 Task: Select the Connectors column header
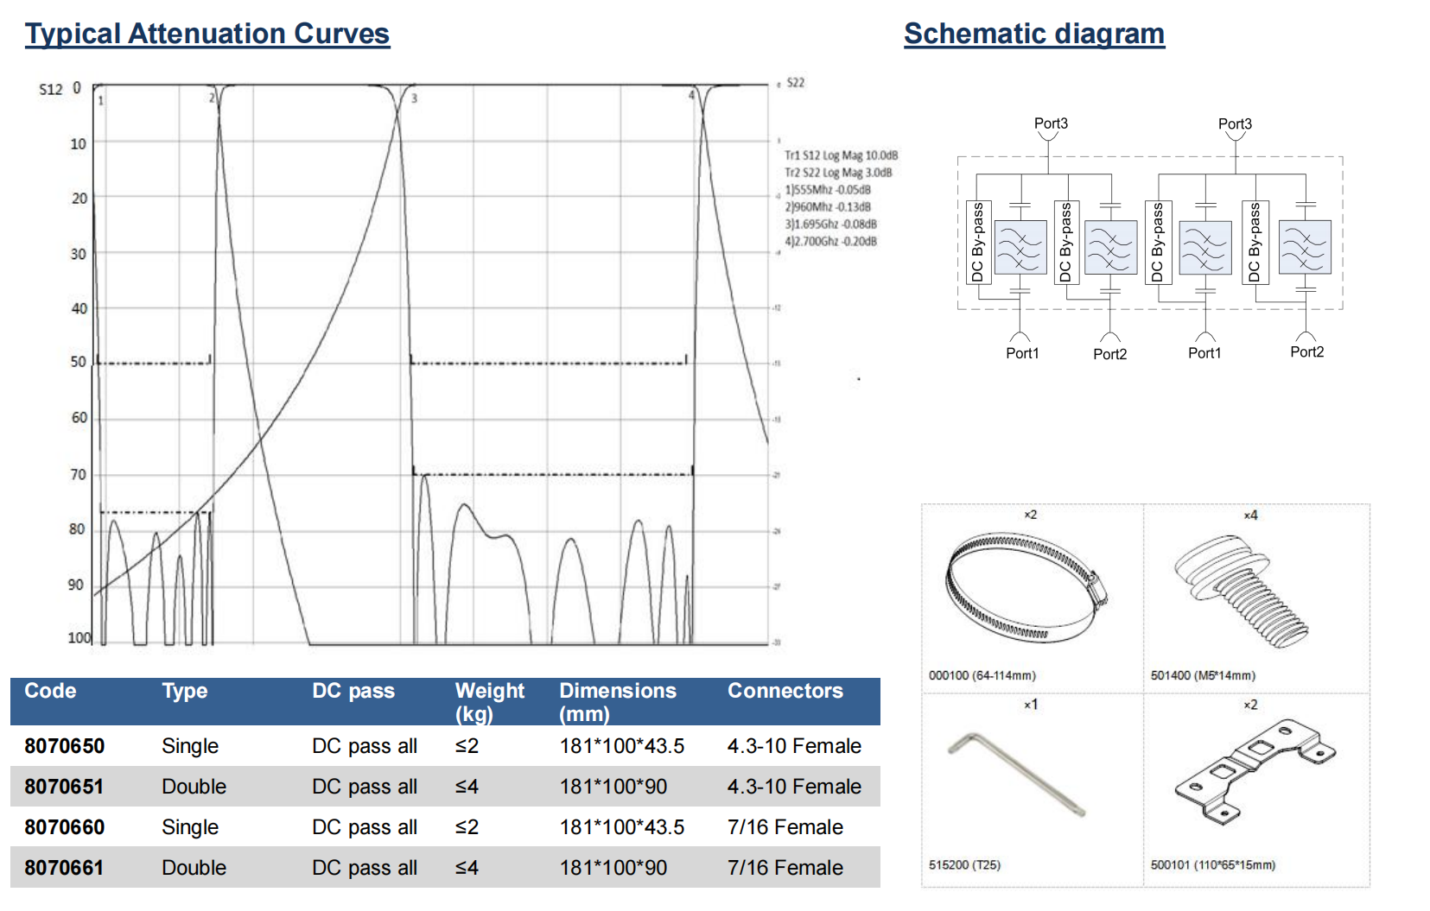[785, 691]
